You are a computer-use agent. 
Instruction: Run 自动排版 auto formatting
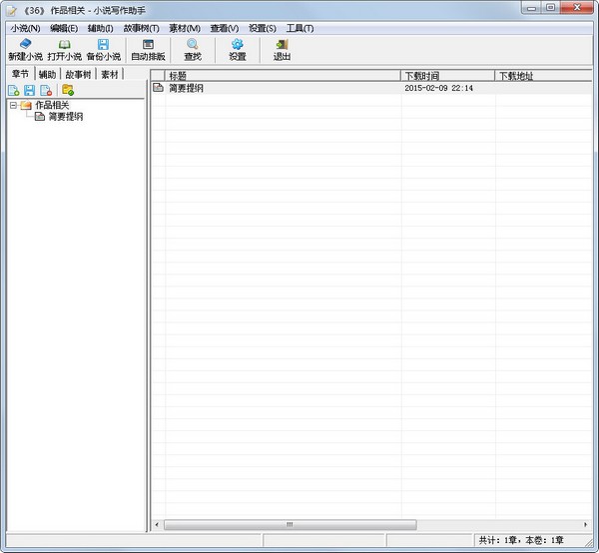click(148, 50)
